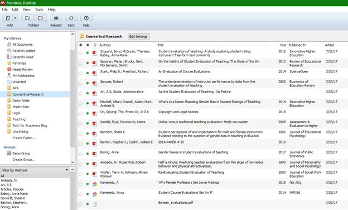
Task: Sort by the favorites star column header
Action: pyautogui.click(x=80, y=45)
